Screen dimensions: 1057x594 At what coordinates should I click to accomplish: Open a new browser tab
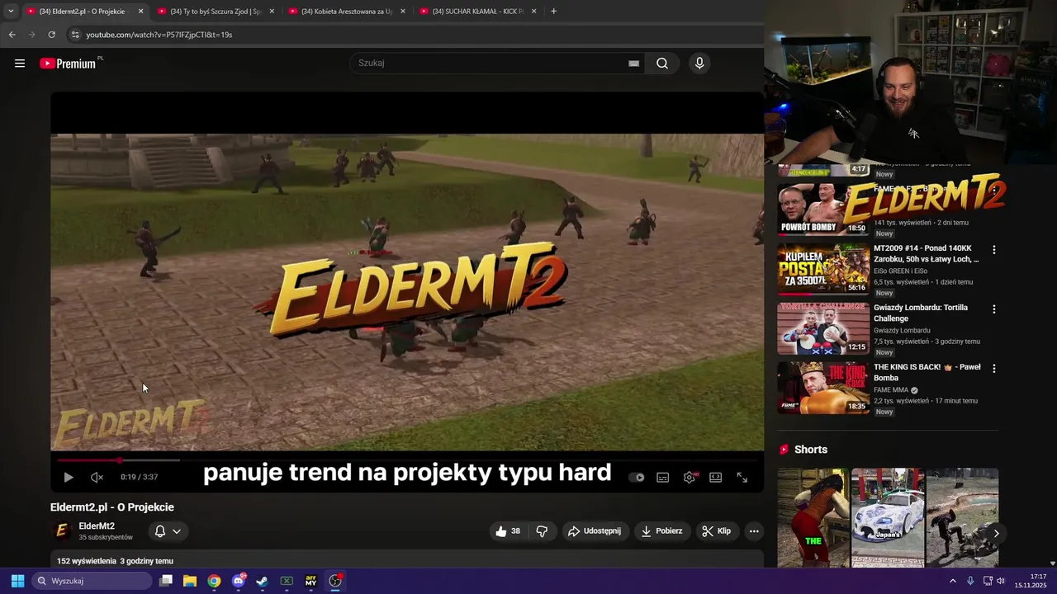pyautogui.click(x=553, y=12)
